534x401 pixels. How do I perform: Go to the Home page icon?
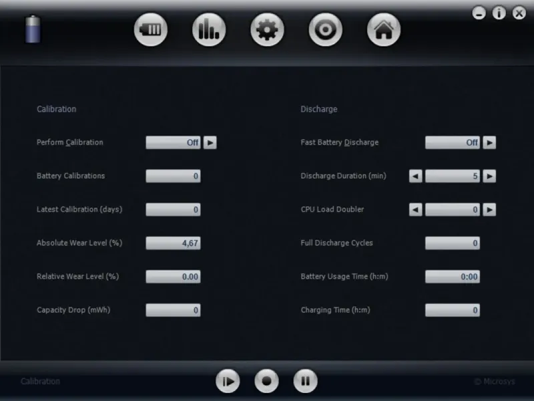coord(383,29)
